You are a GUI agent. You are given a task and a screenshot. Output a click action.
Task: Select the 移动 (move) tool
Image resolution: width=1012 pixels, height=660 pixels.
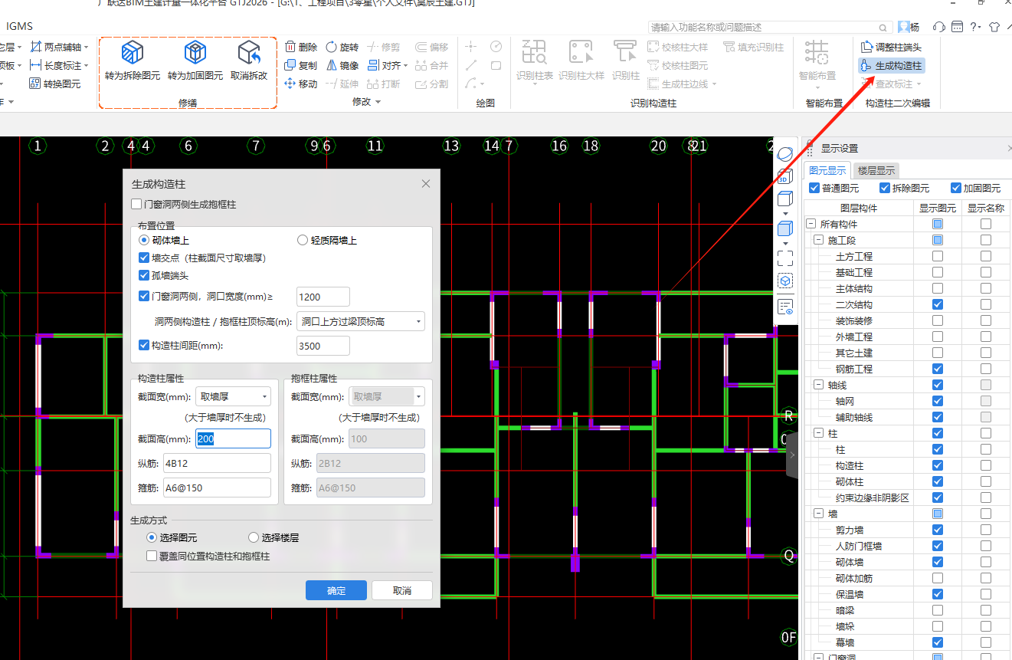[301, 84]
